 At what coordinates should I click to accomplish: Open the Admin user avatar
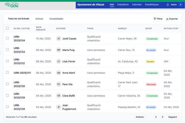click(180, 5)
